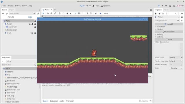185x104 pixels.
Task: Switch to 3D workspace
Action: click(x=88, y=6)
